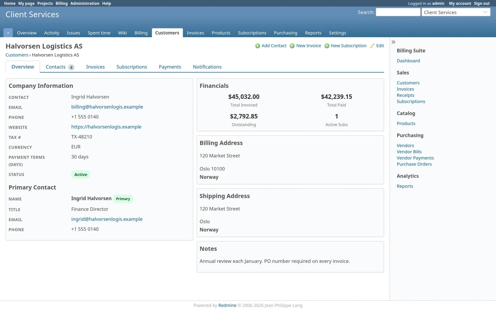Click the ingrid@halvorsenlogis.example email link
Image resolution: width=496 pixels, height=310 pixels.
pos(107,219)
